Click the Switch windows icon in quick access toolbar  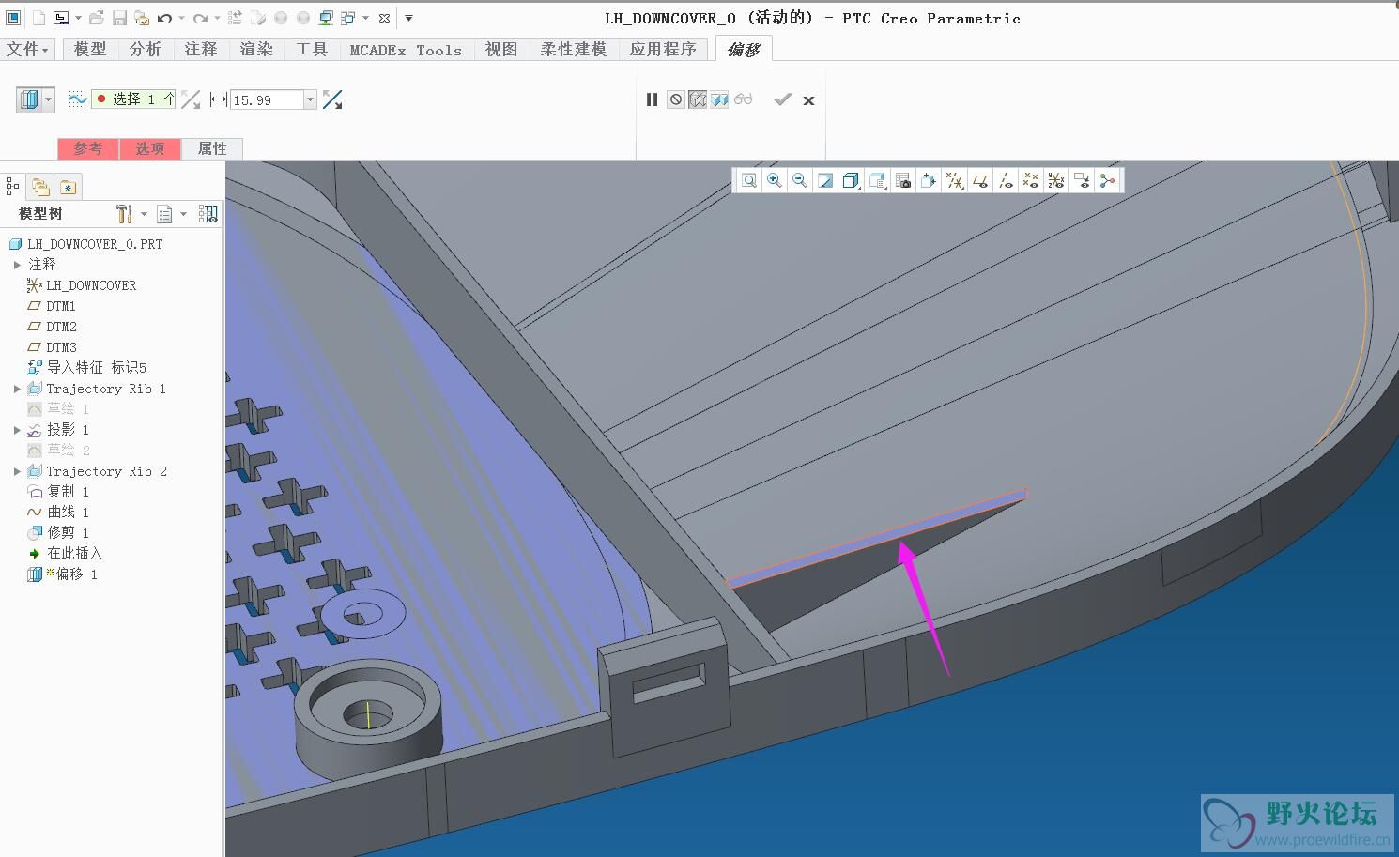347,18
